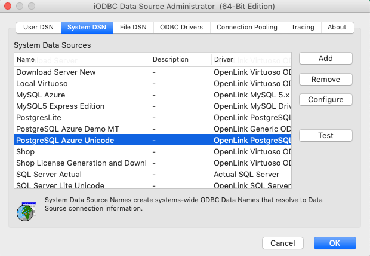
Task: Remove the selected data source
Action: pos(325,79)
